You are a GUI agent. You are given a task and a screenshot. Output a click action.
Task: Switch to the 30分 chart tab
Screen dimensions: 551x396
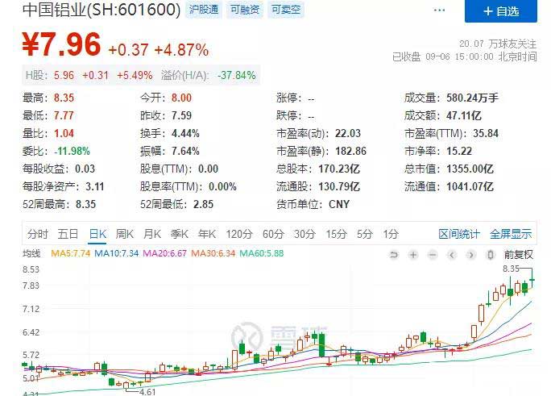point(304,234)
